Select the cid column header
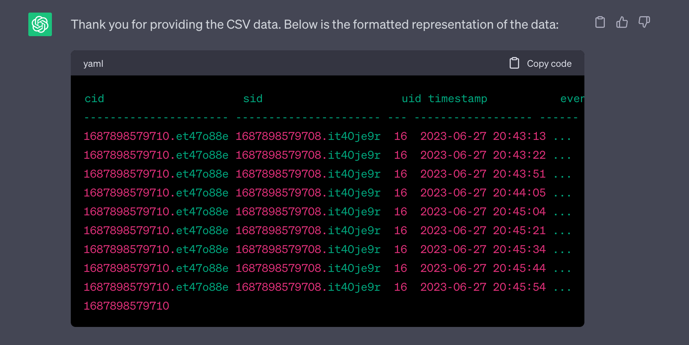Viewport: 689px width, 345px height. point(94,99)
